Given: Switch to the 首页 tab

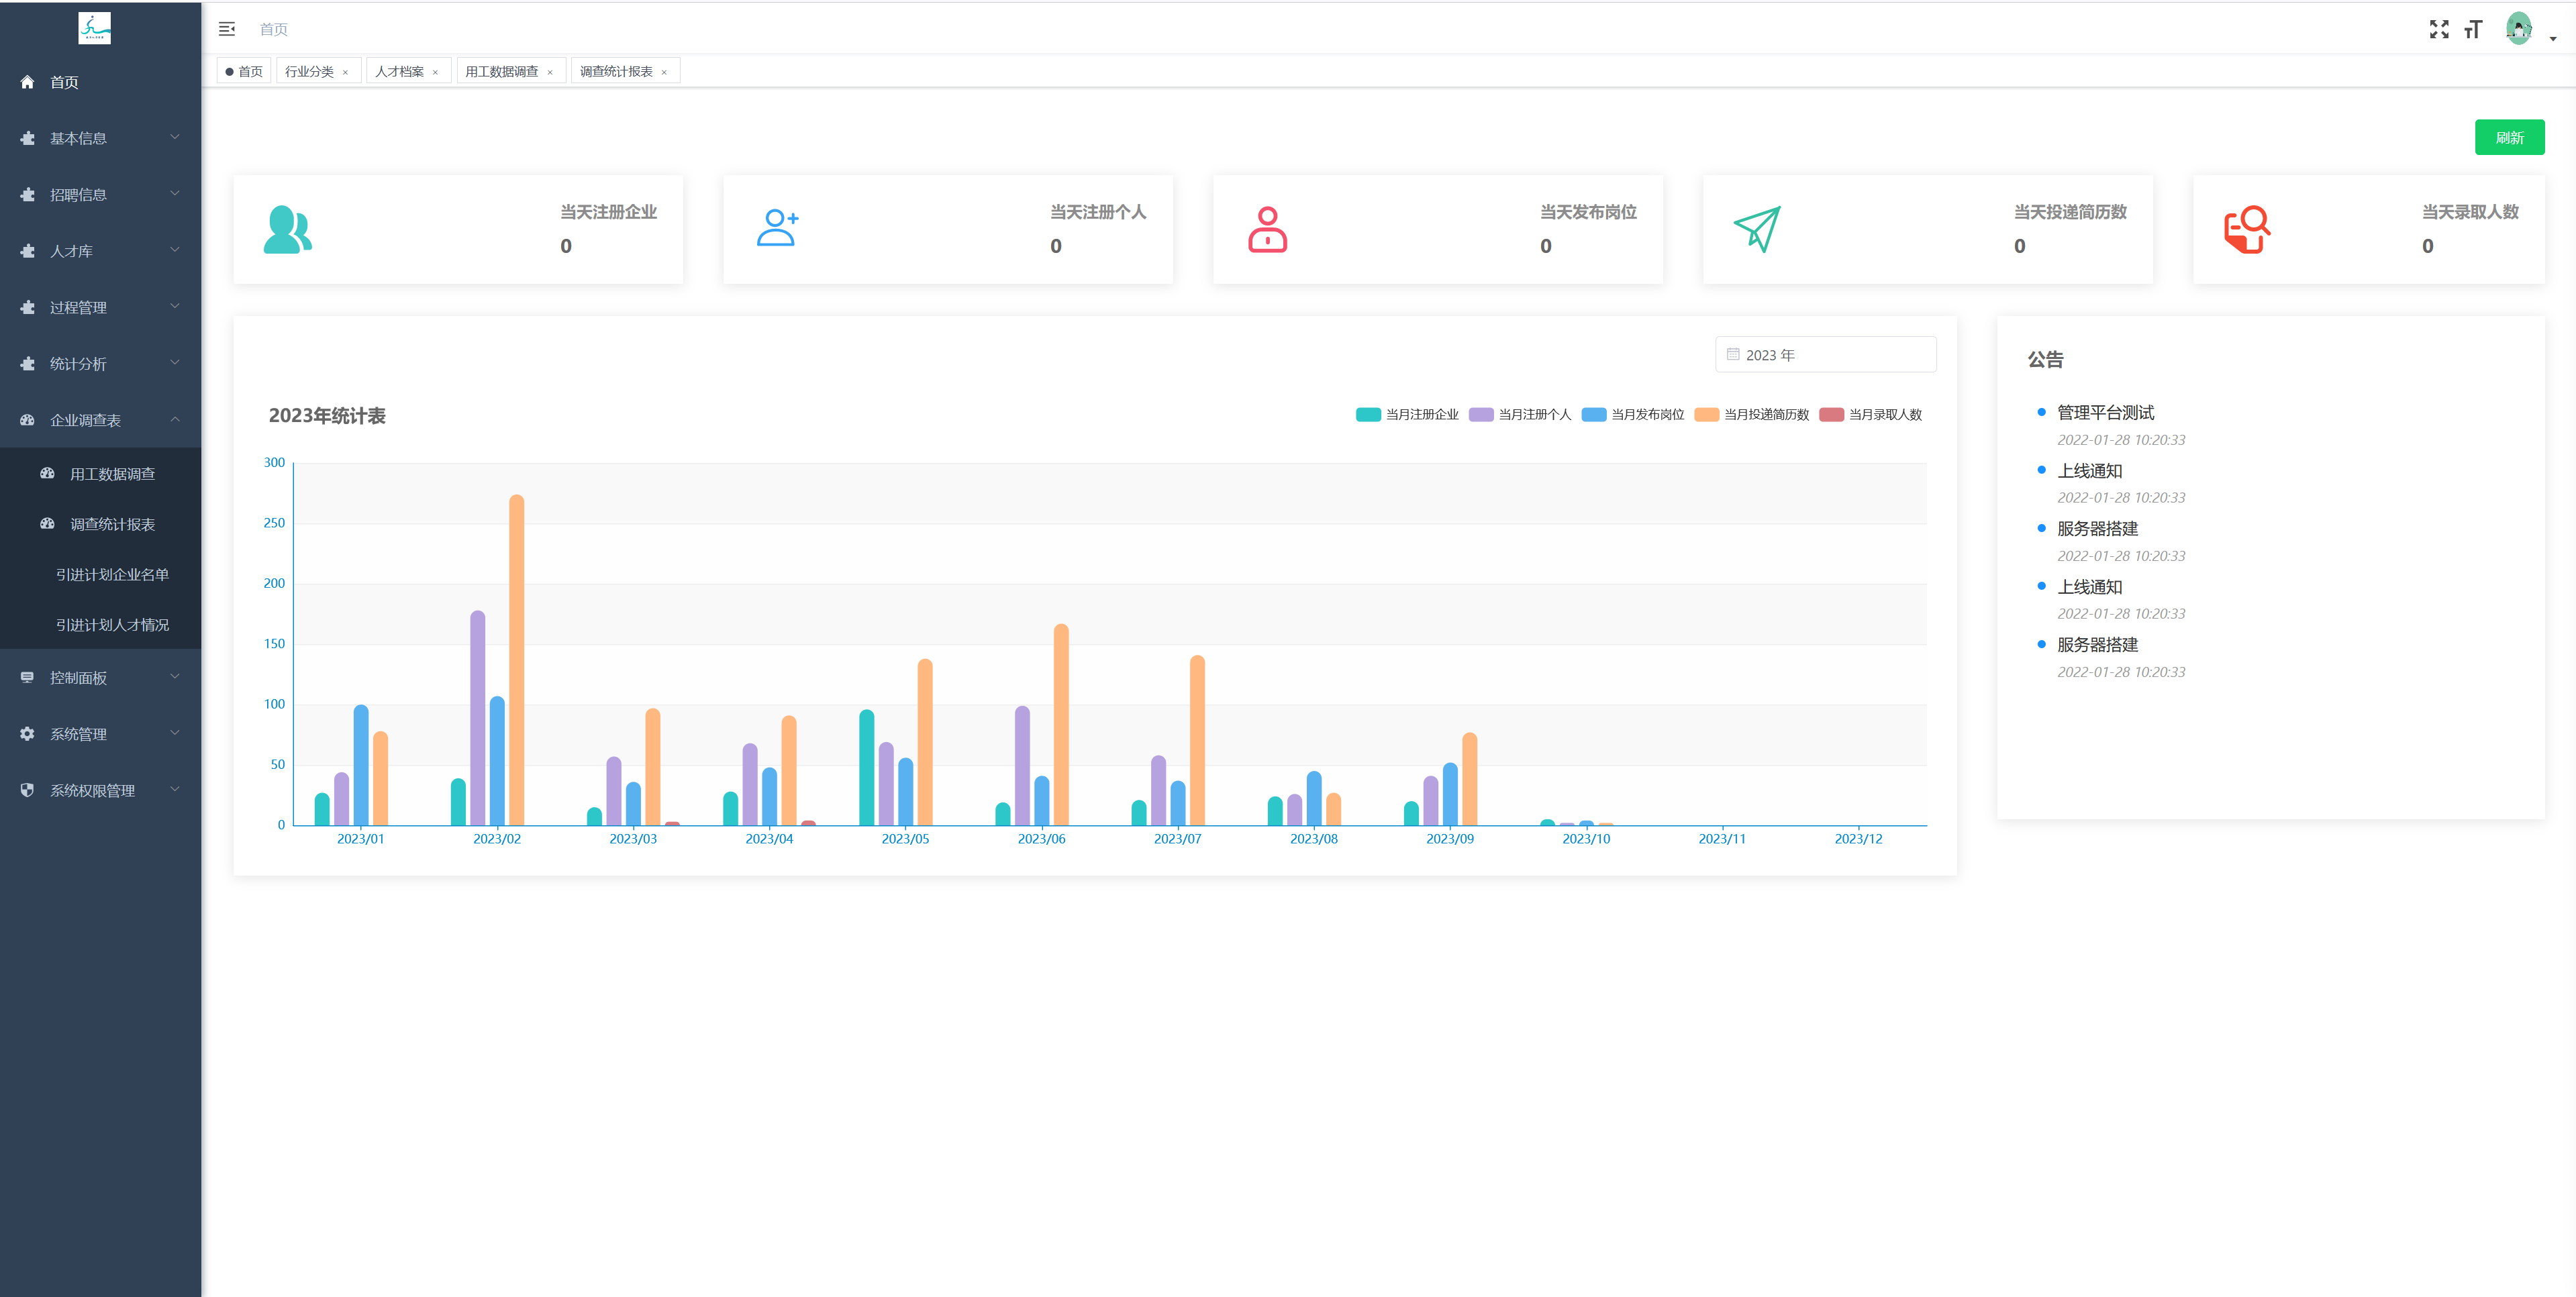Looking at the screenshot, I should click(x=245, y=71).
